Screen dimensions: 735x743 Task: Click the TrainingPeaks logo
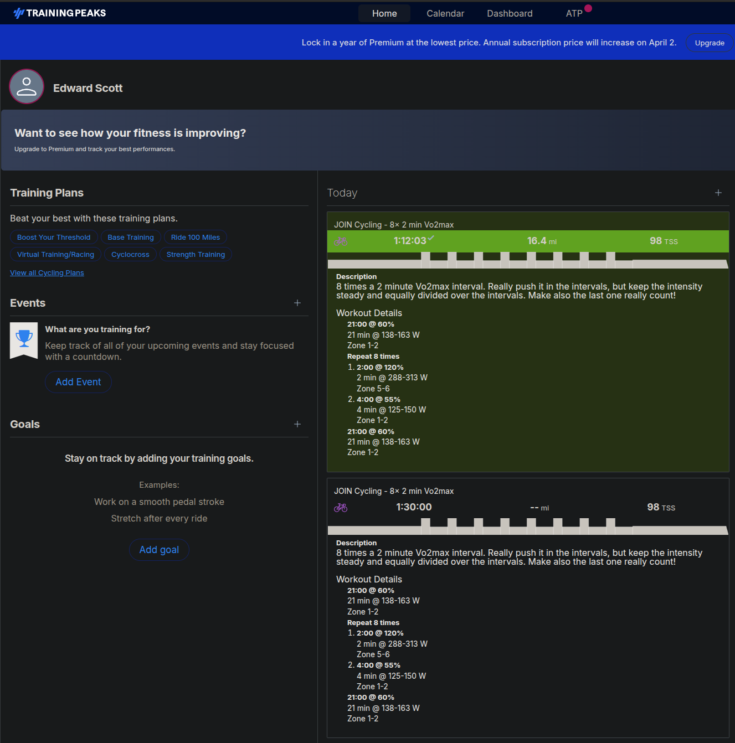pyautogui.click(x=60, y=13)
